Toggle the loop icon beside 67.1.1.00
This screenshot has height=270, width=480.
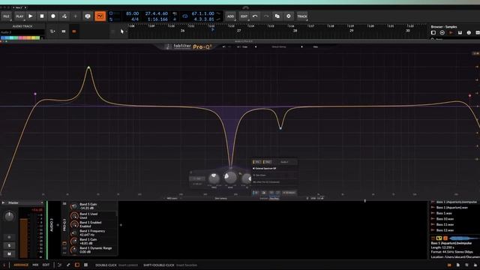(x=185, y=16)
